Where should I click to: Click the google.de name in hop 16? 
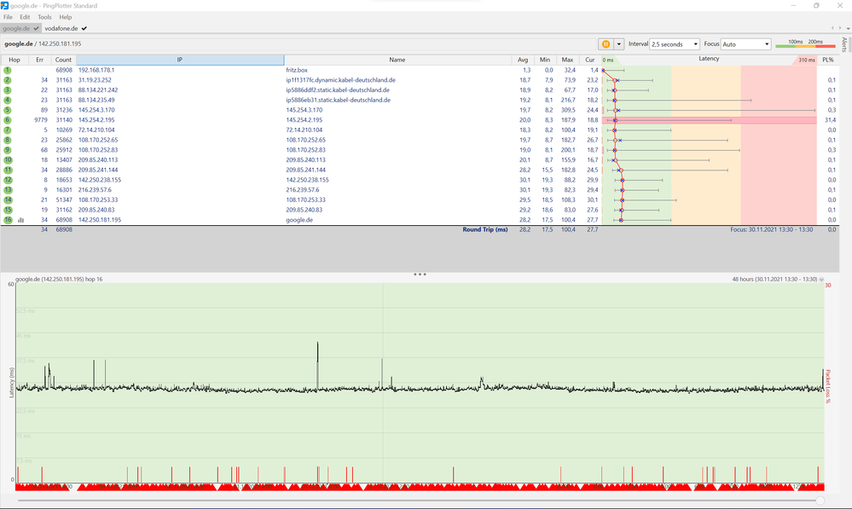[x=299, y=220]
